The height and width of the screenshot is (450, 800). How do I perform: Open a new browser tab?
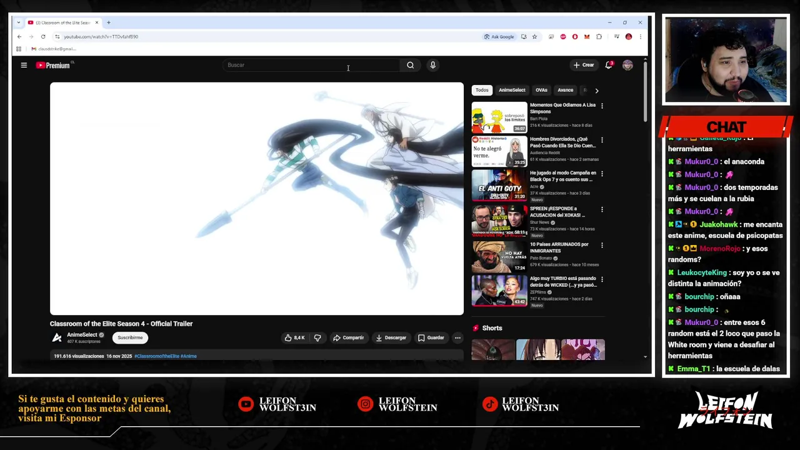(x=108, y=22)
